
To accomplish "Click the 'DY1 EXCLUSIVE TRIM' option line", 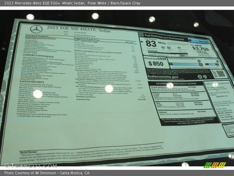I will click(85, 94).
